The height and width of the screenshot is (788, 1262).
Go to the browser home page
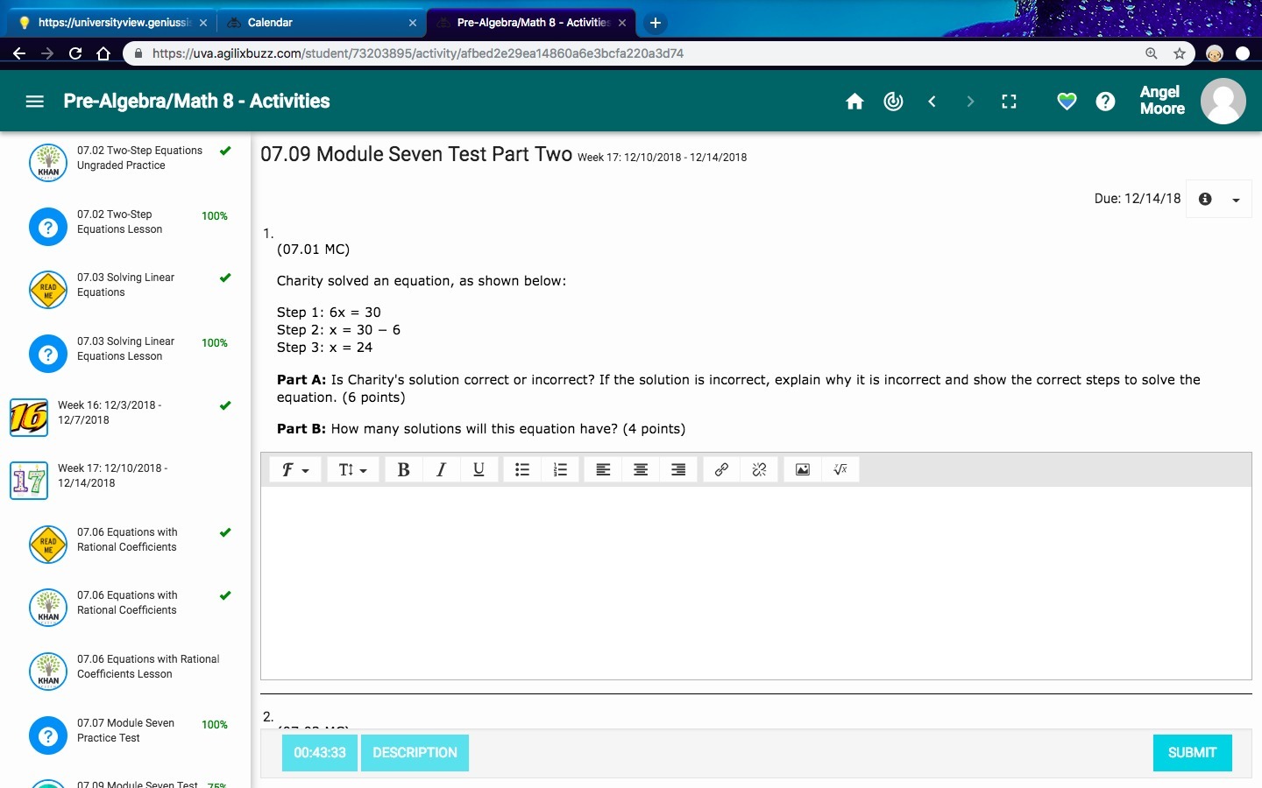(103, 53)
